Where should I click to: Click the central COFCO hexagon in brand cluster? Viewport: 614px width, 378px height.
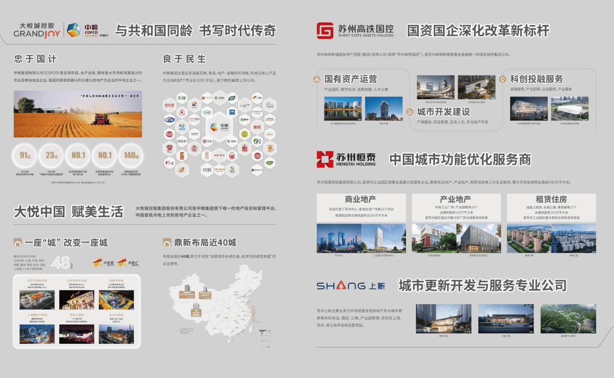(x=218, y=127)
